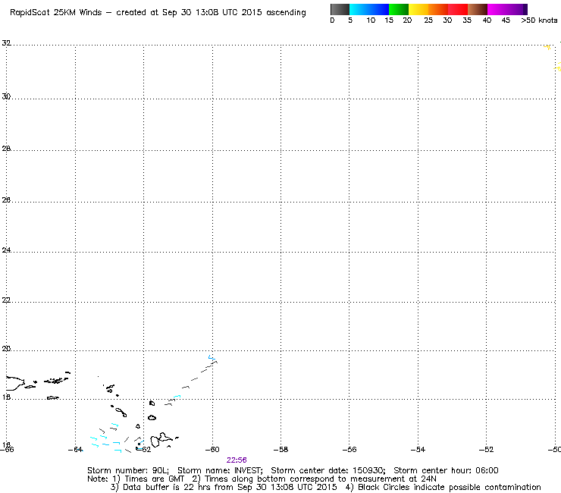Click 'Storm center hour: 06:00' text

tap(446, 470)
